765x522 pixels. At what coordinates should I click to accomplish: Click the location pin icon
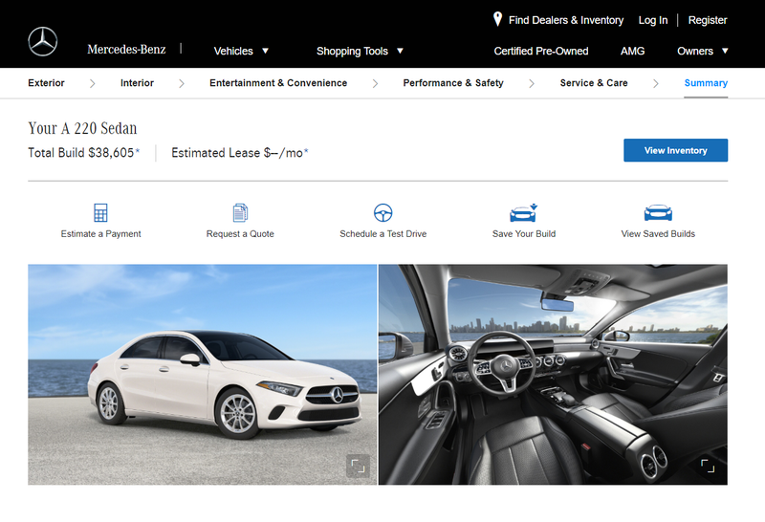coord(497,19)
